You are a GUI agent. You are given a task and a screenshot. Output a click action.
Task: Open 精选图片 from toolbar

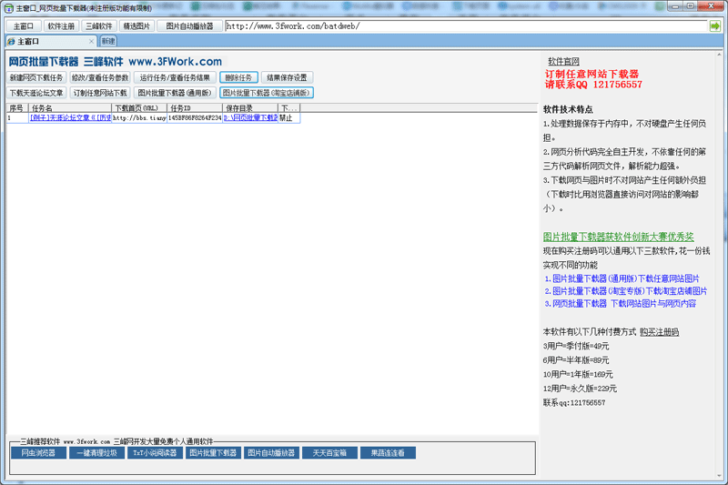pos(136,26)
